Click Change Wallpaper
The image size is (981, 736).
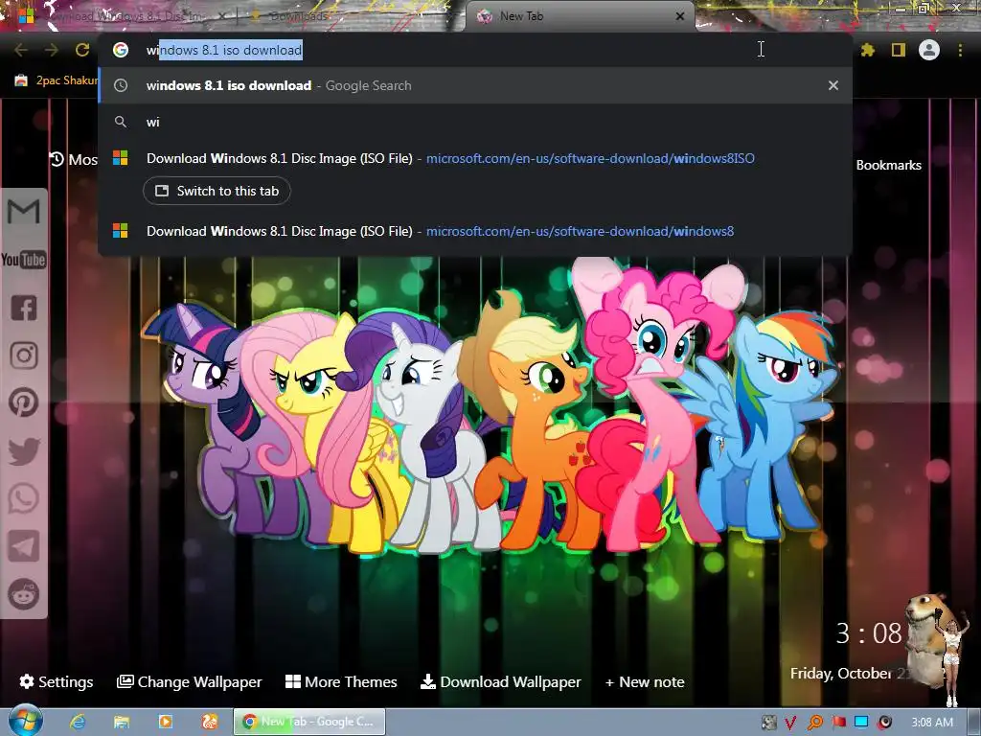click(189, 681)
